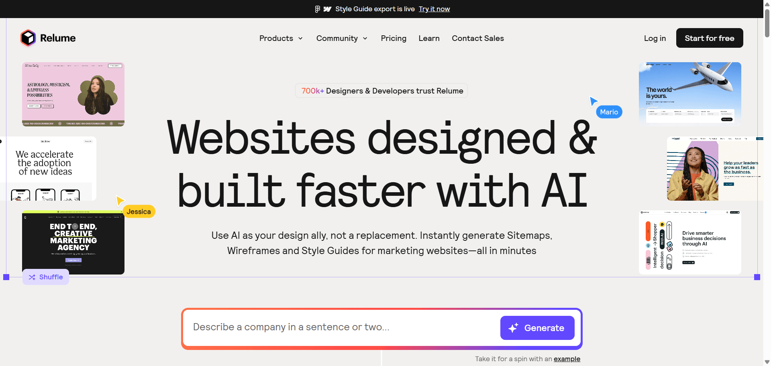Image resolution: width=771 pixels, height=366 pixels.
Task: Click the yellow Jessica cursor arrow
Action: coord(120,200)
